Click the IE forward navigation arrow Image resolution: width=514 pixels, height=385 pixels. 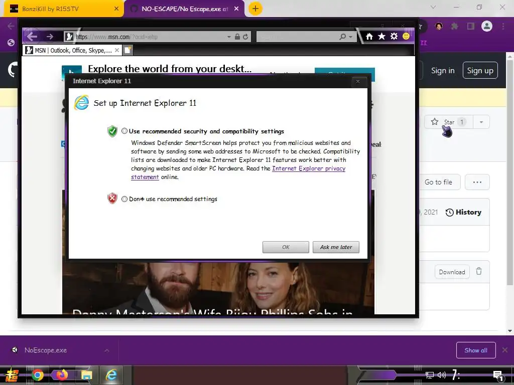[x=50, y=37]
